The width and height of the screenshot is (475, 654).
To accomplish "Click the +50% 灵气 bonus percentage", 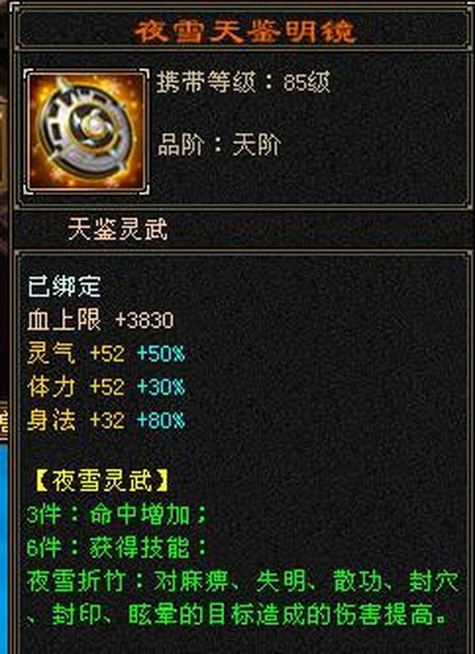I will (x=161, y=354).
